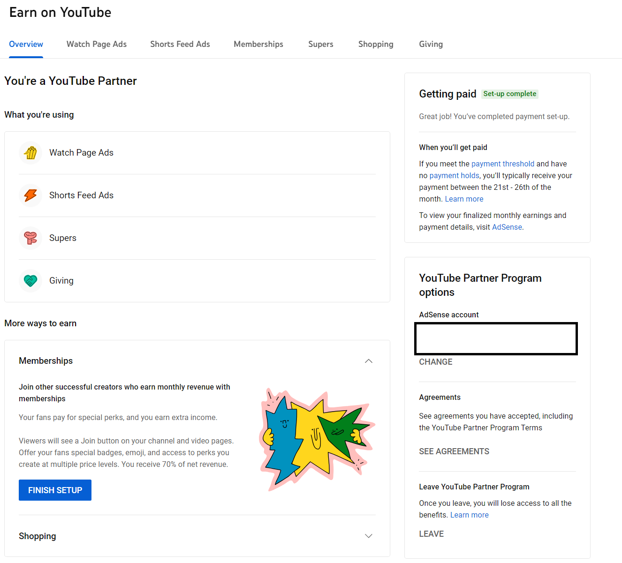The width and height of the screenshot is (622, 563).
Task: Click LEAVE to exit Partner Program
Action: pos(431,534)
